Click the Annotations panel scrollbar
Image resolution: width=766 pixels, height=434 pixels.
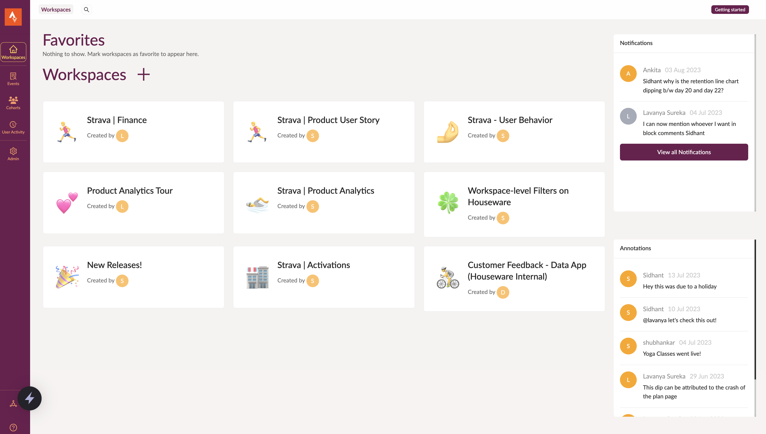pyautogui.click(x=755, y=310)
